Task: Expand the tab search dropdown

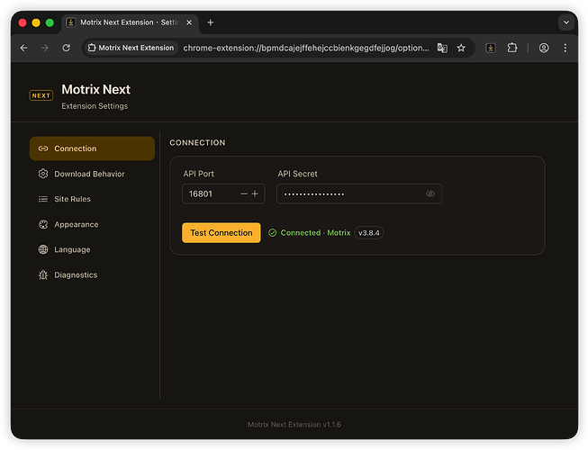Action: point(566,22)
